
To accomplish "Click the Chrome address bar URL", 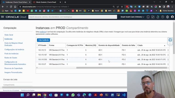I will coord(46,7).
